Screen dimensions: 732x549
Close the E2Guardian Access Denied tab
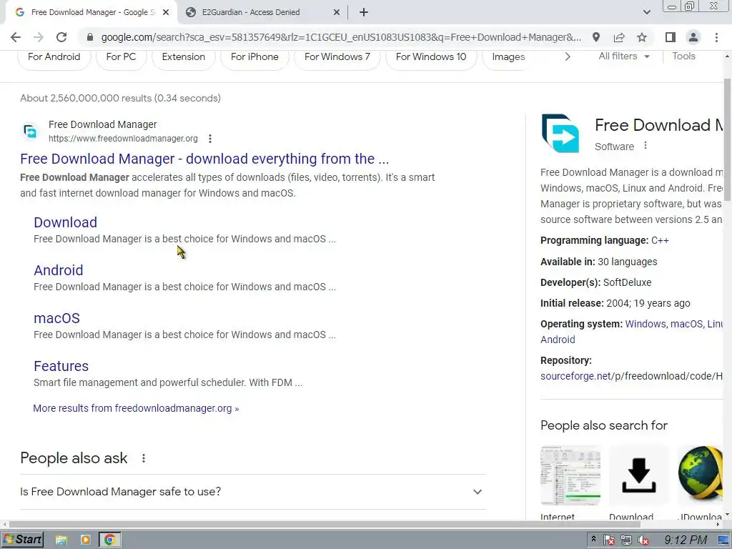coord(337,12)
